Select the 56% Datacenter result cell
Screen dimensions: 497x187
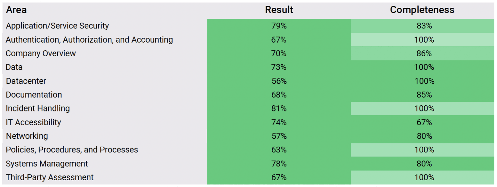coord(279,81)
